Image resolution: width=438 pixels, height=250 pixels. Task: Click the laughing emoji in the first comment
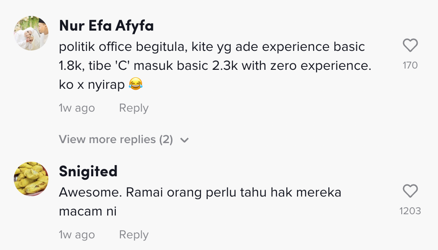coord(136,85)
